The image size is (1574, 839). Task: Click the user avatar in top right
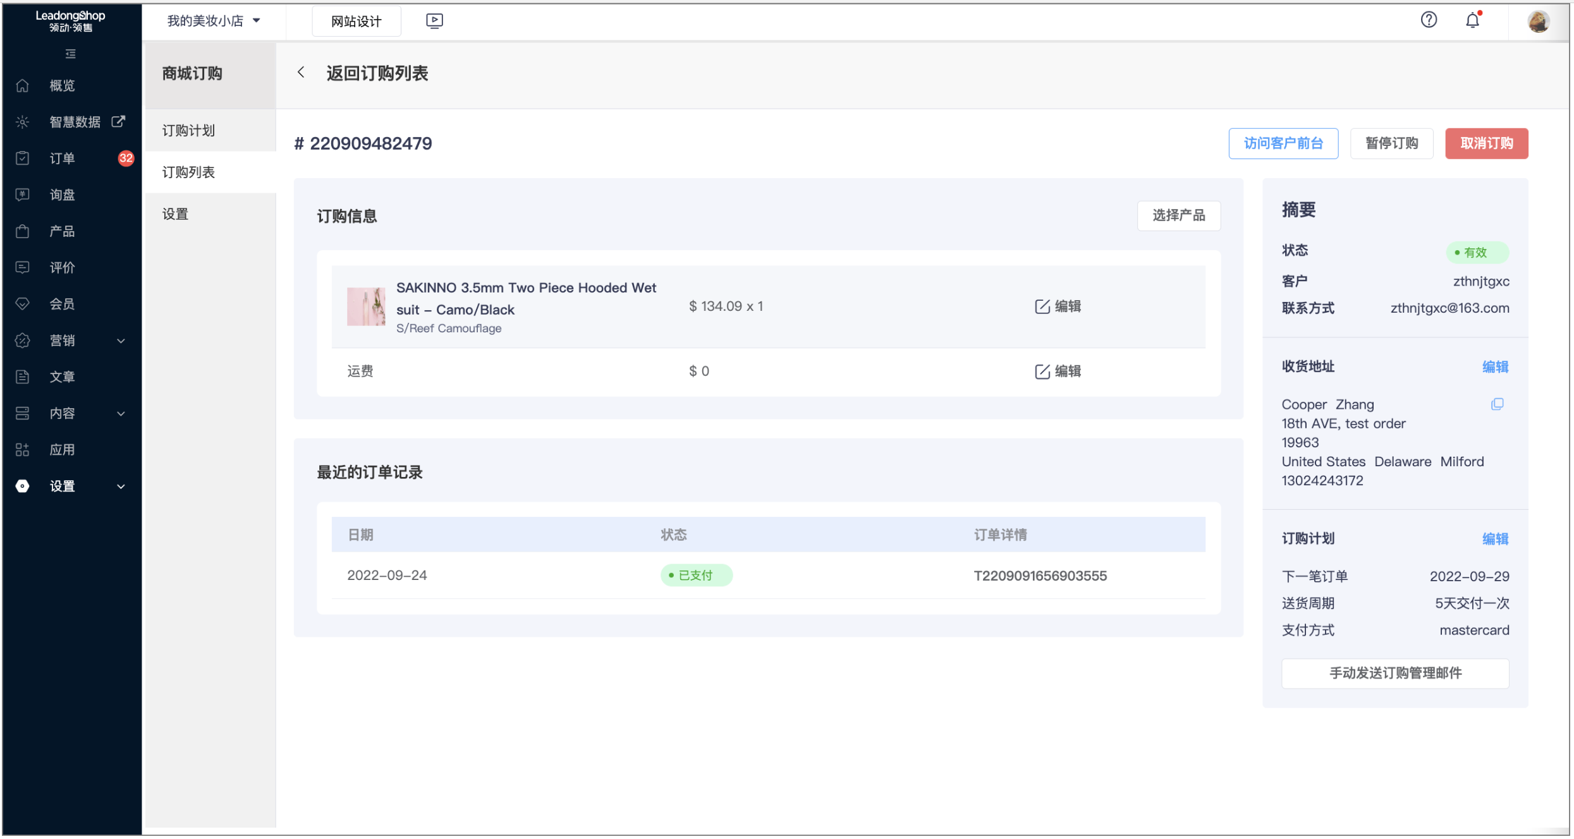pyautogui.click(x=1538, y=21)
